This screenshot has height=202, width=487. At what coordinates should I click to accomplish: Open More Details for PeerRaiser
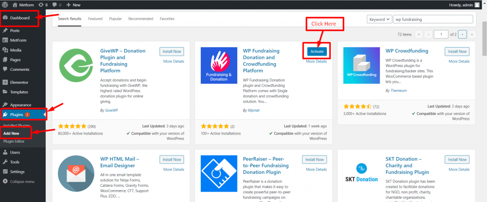coord(316,169)
